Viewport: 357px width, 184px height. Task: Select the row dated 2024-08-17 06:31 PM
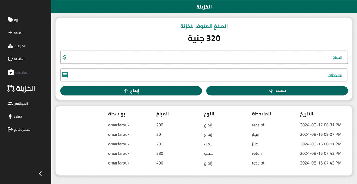click(204, 125)
